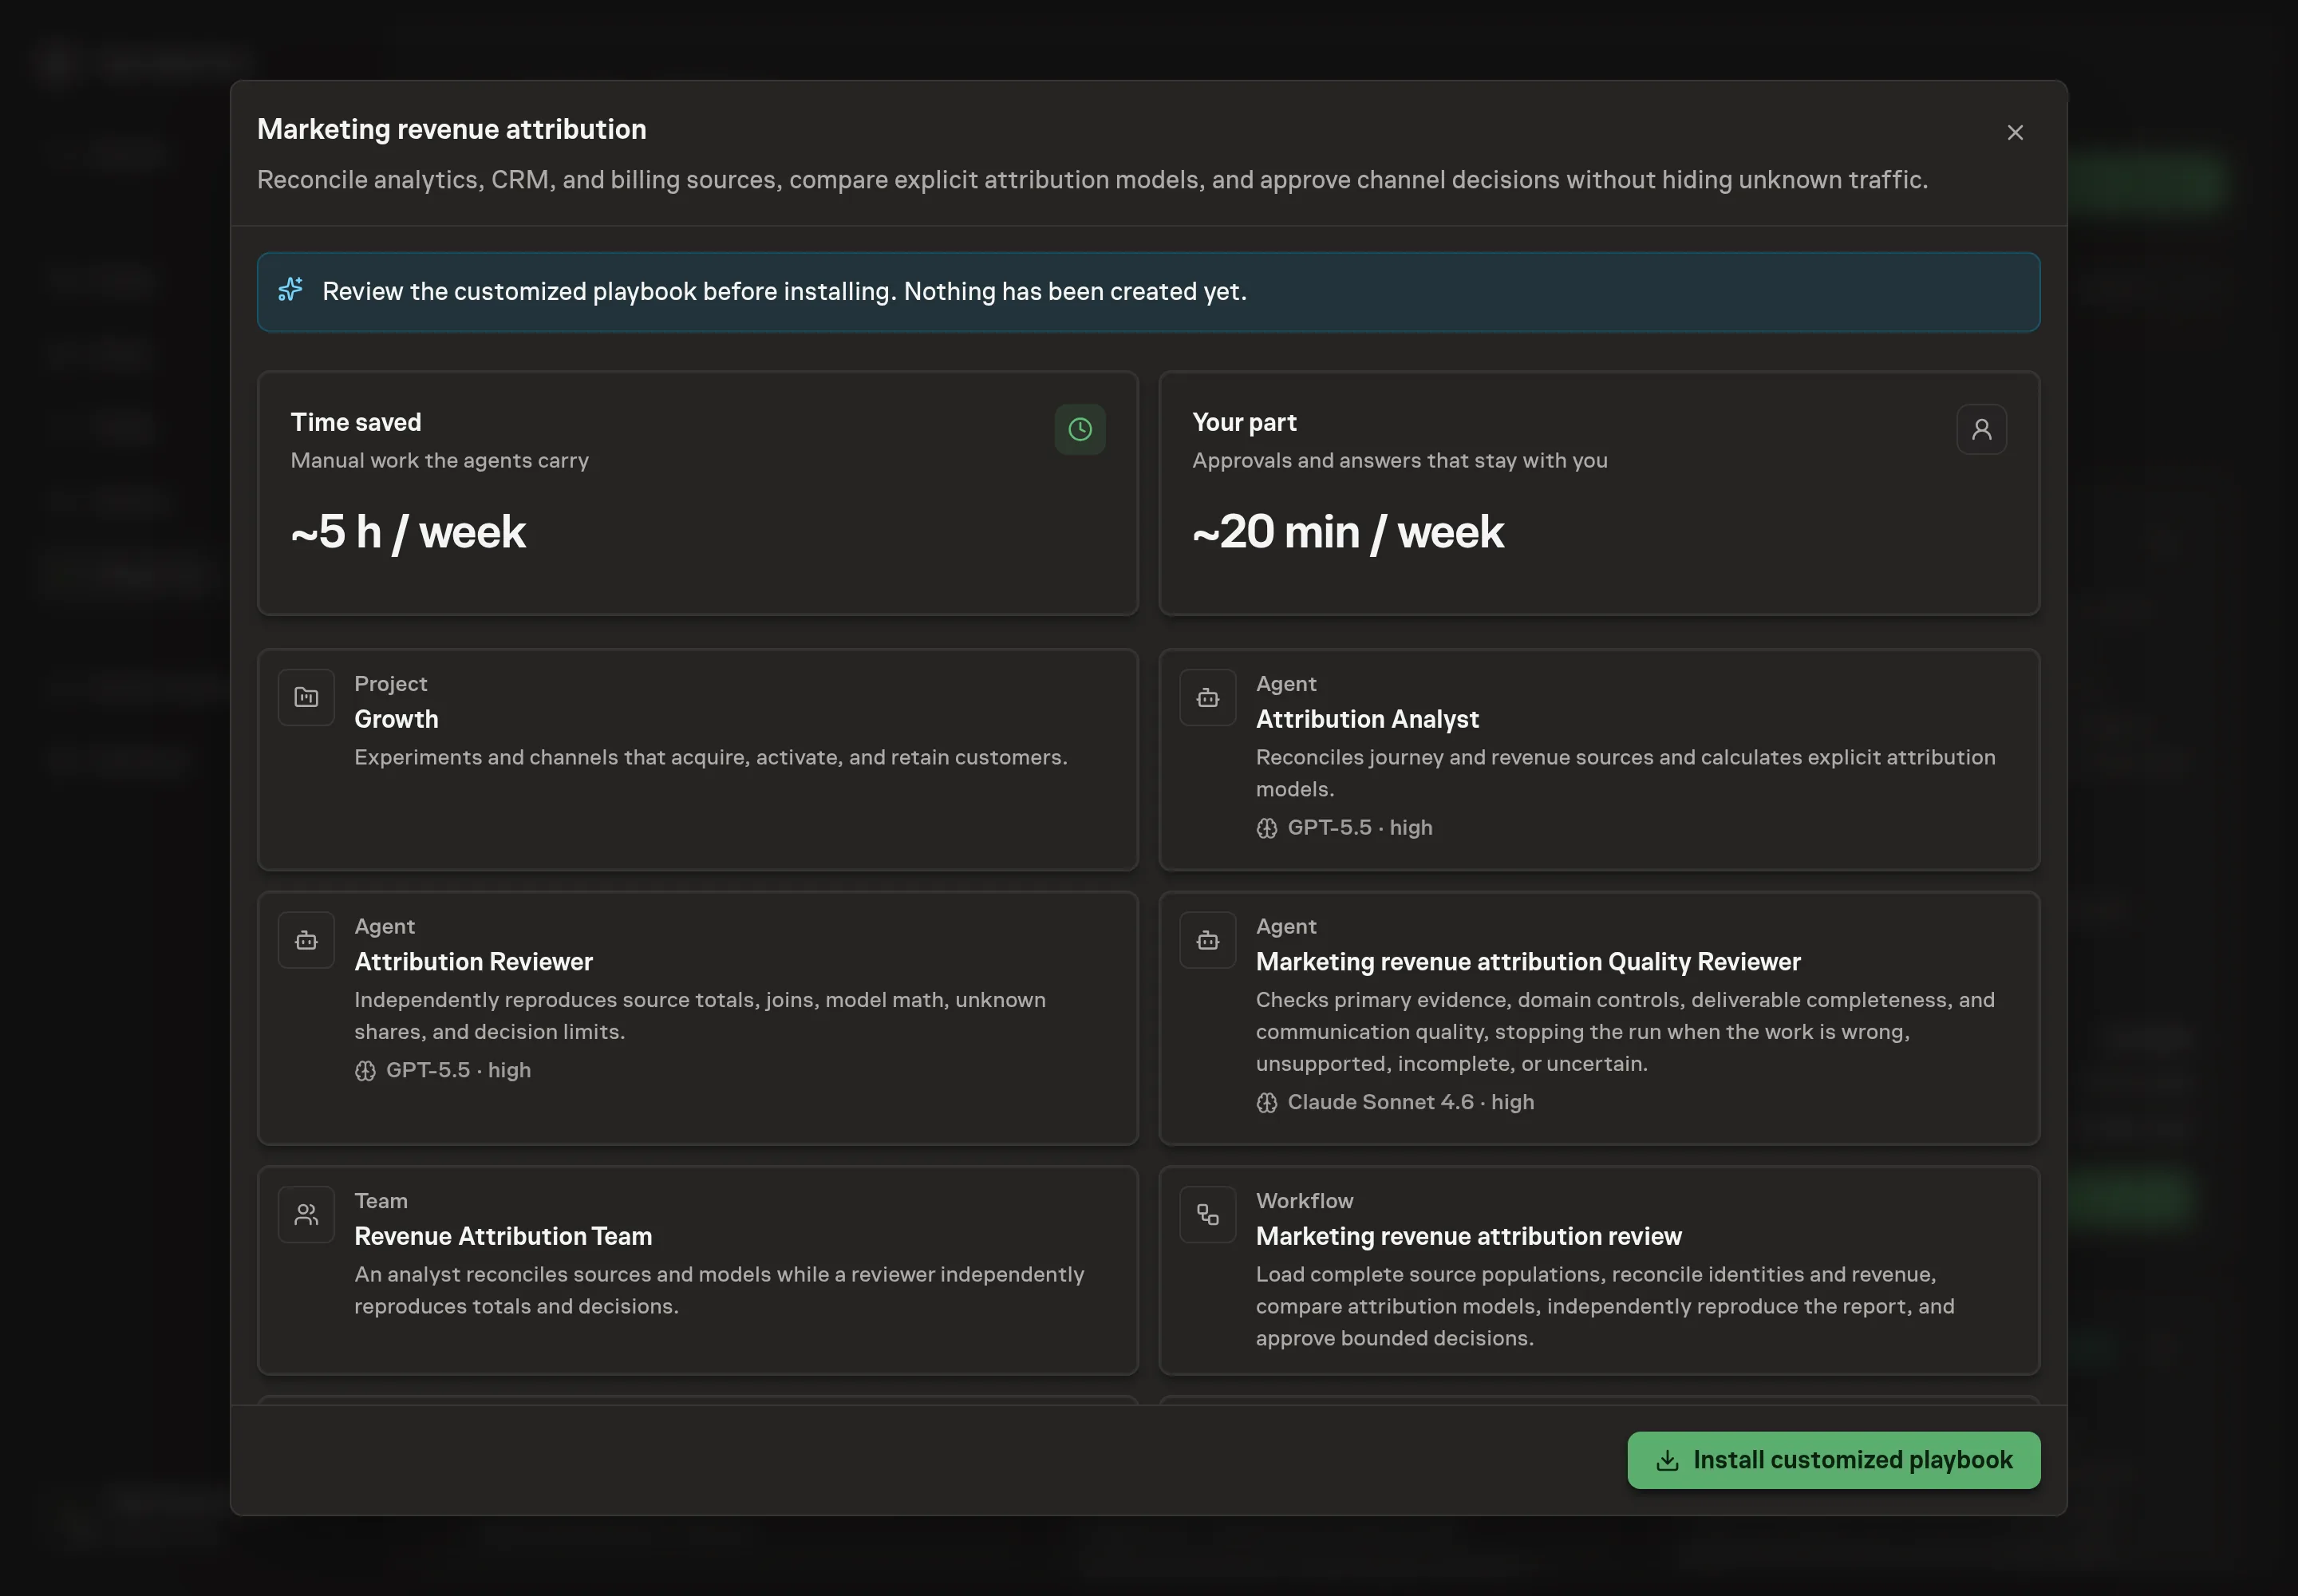Click the Your part heading
The width and height of the screenshot is (2298, 1596).
1244,422
